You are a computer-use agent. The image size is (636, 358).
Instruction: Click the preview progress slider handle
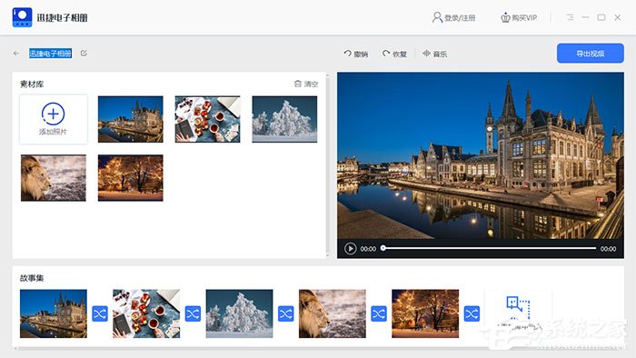[383, 248]
